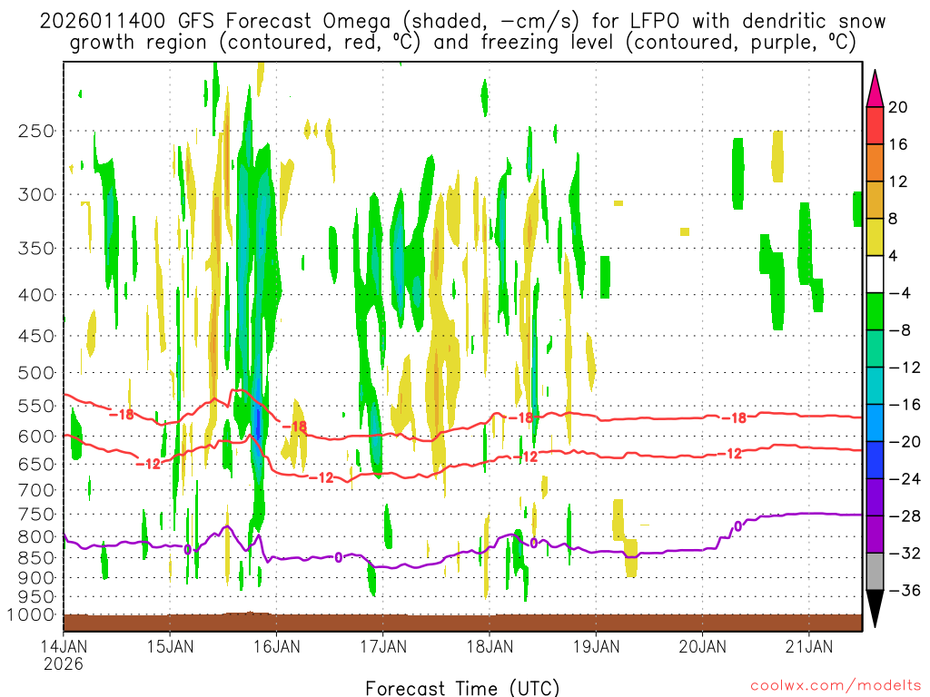Click the 18JAN time axis label
Image resolution: width=930 pixels, height=697 pixels.
(x=490, y=646)
